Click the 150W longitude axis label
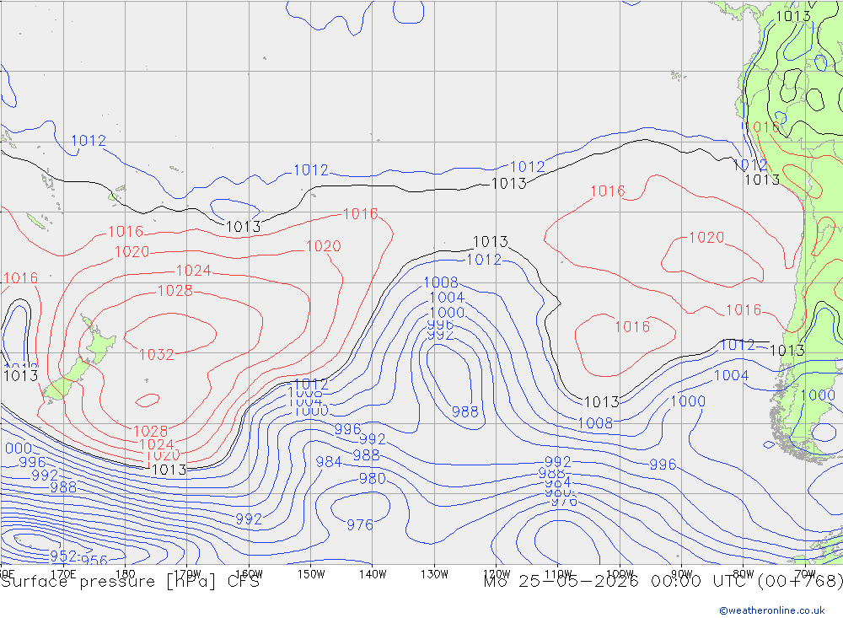The width and height of the screenshot is (843, 618). click(311, 574)
